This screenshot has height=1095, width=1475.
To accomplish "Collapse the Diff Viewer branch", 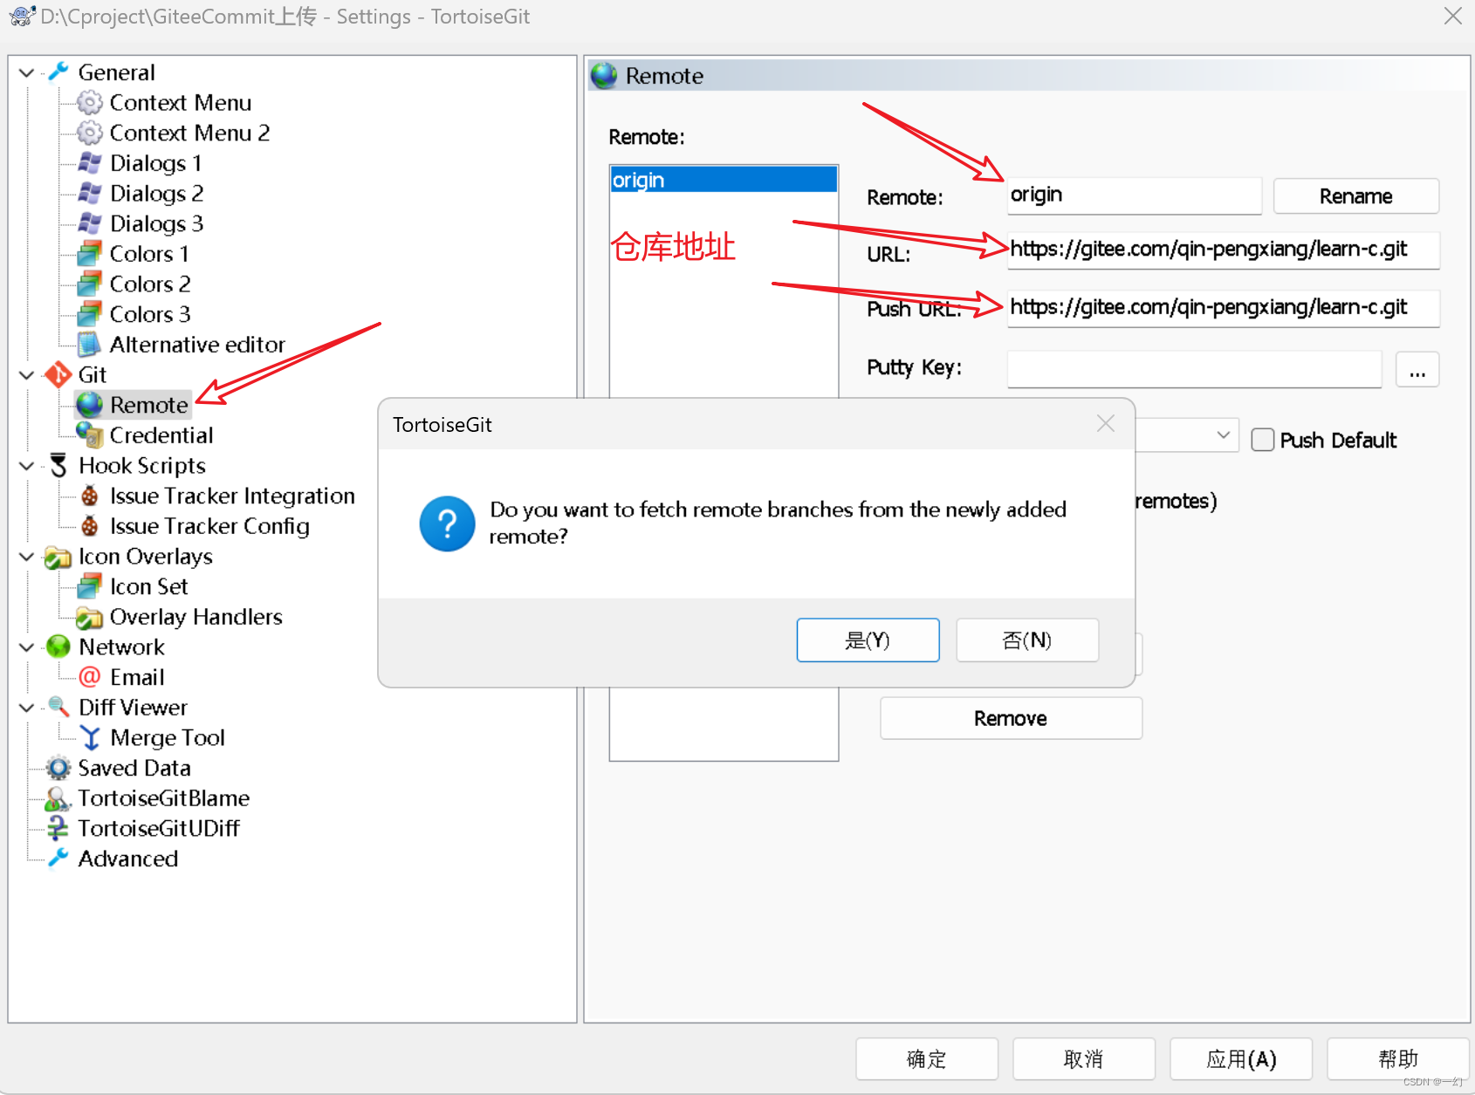I will click(25, 707).
